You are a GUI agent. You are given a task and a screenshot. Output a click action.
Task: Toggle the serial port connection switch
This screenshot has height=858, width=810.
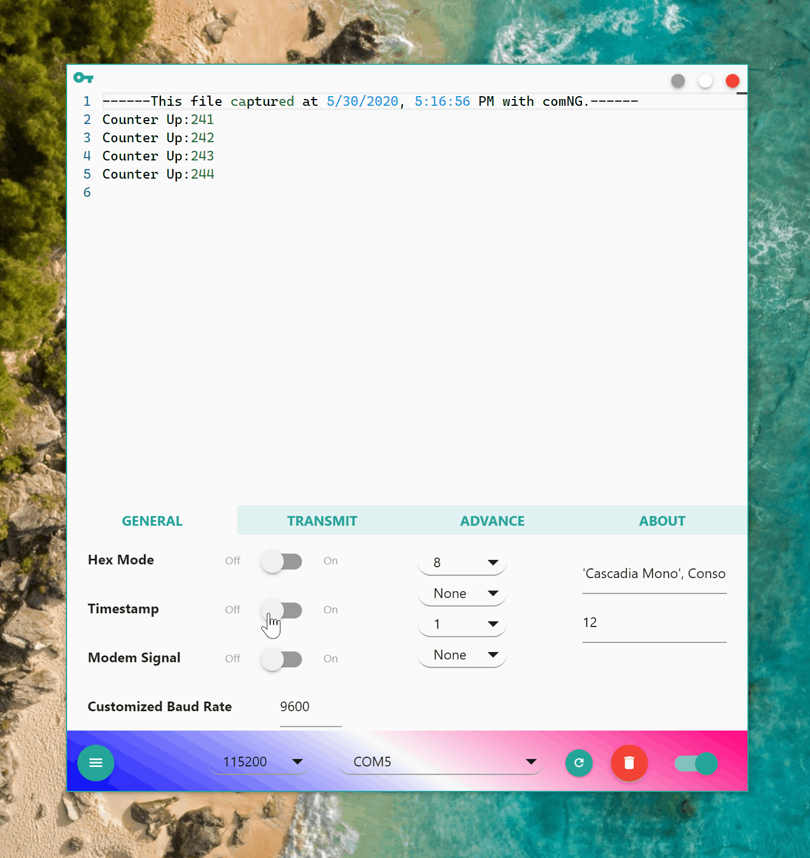pos(696,763)
